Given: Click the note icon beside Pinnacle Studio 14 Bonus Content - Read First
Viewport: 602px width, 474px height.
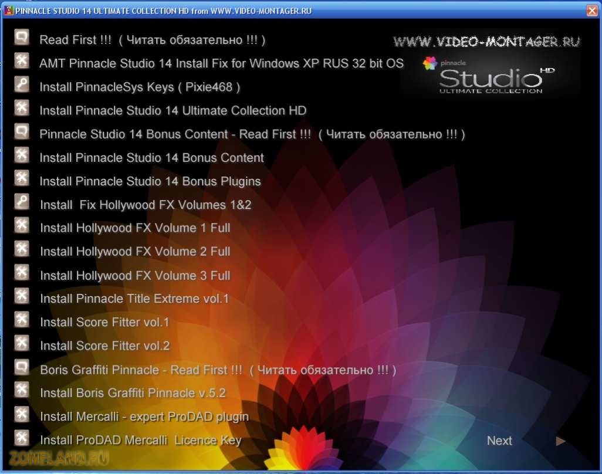Looking at the screenshot, I should pyautogui.click(x=22, y=131).
